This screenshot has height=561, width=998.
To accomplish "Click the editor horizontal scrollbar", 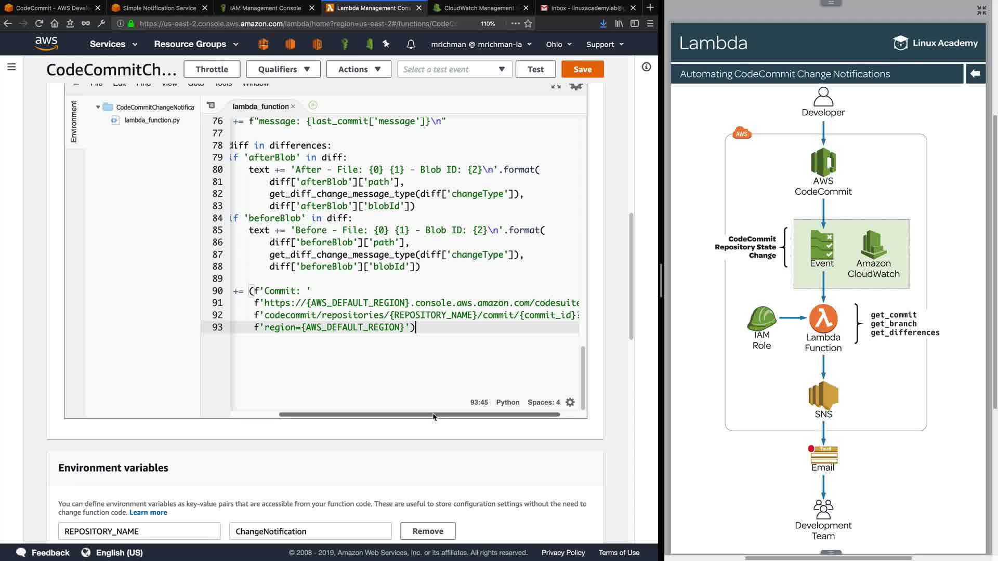I will tap(419, 415).
